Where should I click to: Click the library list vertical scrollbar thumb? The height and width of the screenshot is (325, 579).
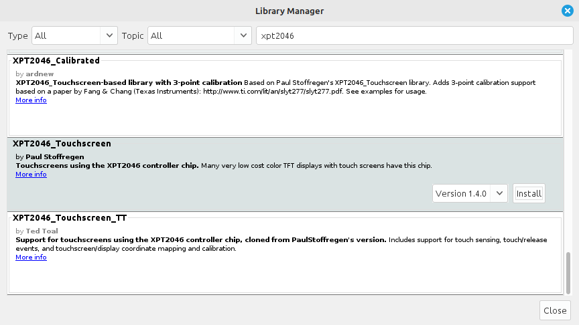click(568, 273)
